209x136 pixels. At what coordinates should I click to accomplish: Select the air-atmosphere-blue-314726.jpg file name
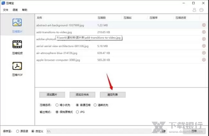[x=57, y=53]
